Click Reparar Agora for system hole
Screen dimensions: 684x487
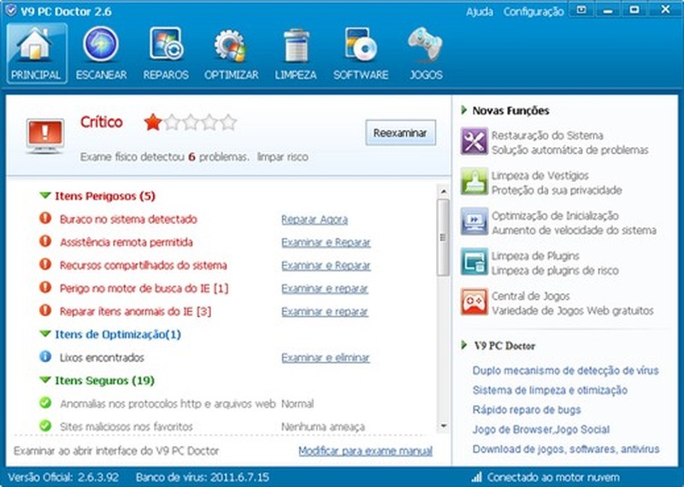[x=315, y=220]
